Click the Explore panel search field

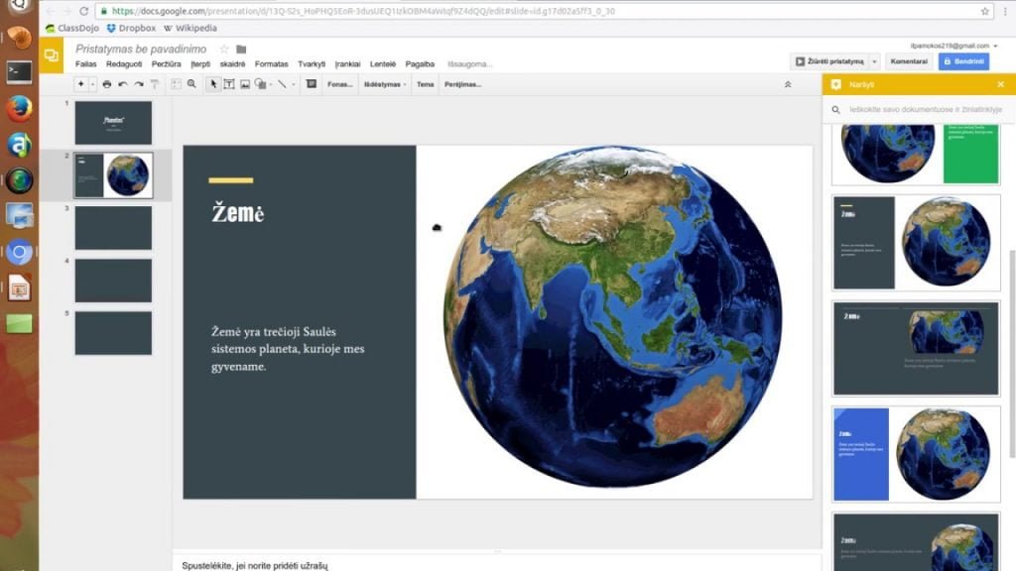tap(925, 109)
